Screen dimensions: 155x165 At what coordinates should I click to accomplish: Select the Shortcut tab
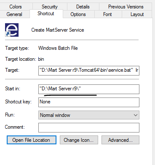[x=46, y=14]
